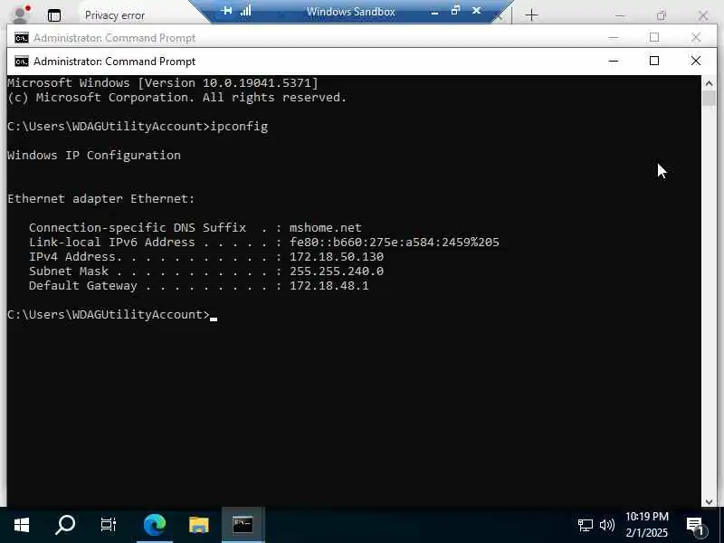Click the Microsoft Windows version line
This screenshot has width=724, height=543.
163,83
